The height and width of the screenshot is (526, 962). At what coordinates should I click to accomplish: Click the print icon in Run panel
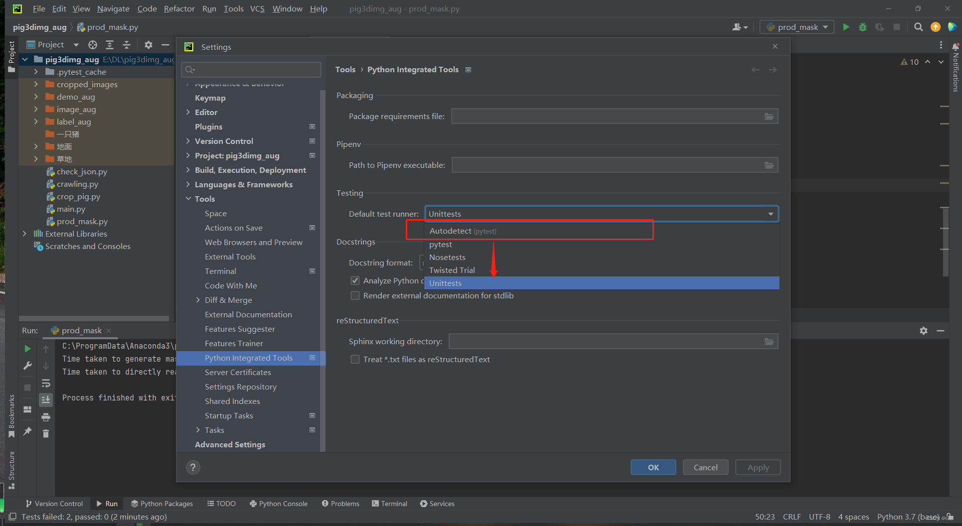point(46,417)
